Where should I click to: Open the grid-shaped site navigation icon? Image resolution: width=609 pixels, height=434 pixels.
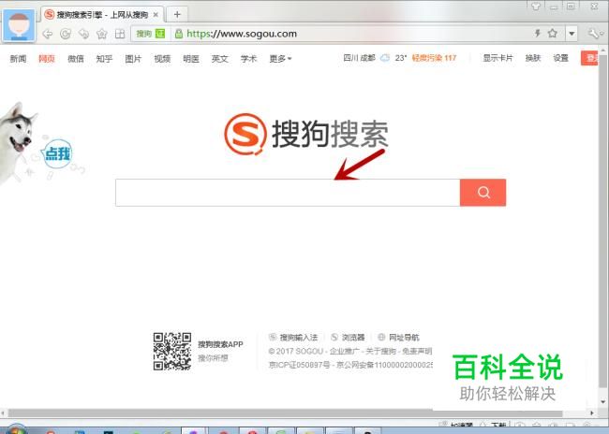pyautogui.click(x=120, y=34)
